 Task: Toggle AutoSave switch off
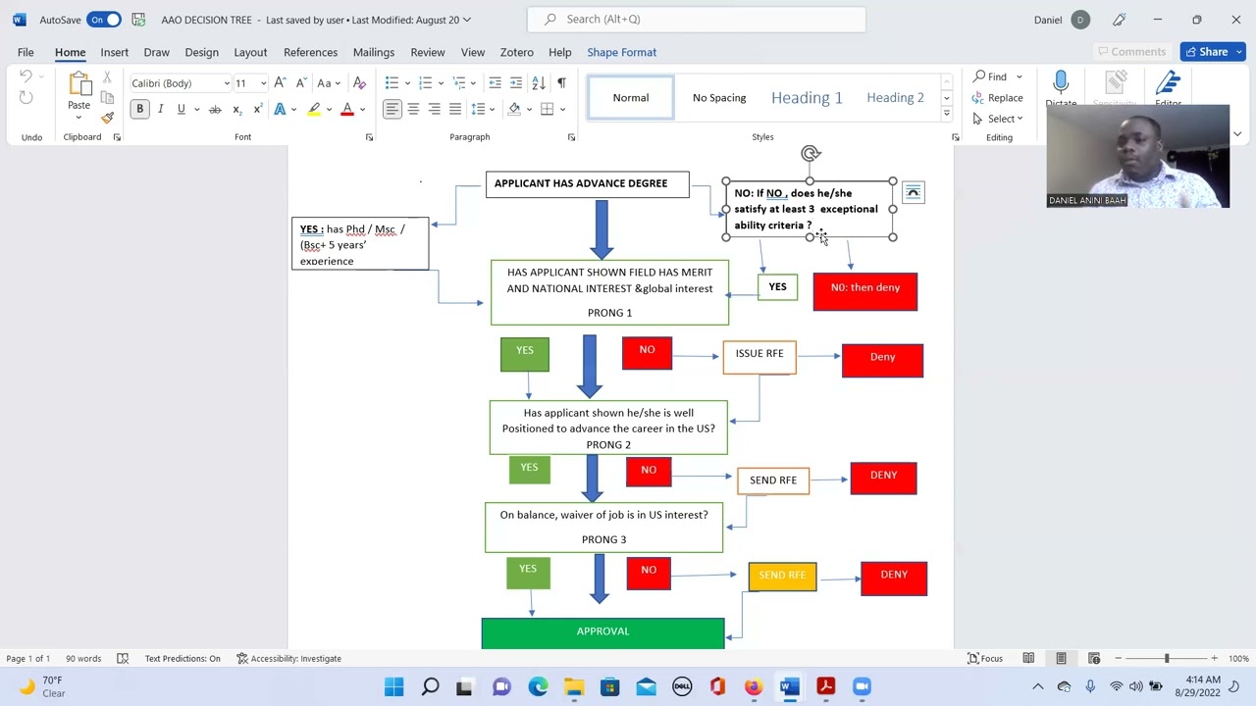(103, 20)
